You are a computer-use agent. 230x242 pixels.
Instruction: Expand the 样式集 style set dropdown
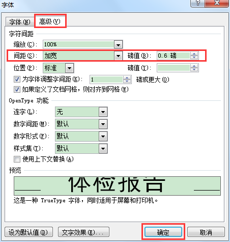(103, 149)
